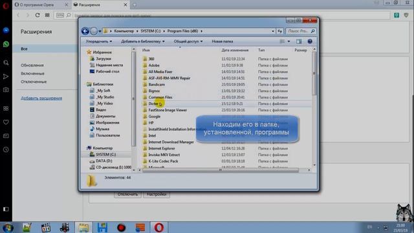Viewport: 414px width, 233px height.
Task: Select Adobe folder
Action: click(x=154, y=65)
